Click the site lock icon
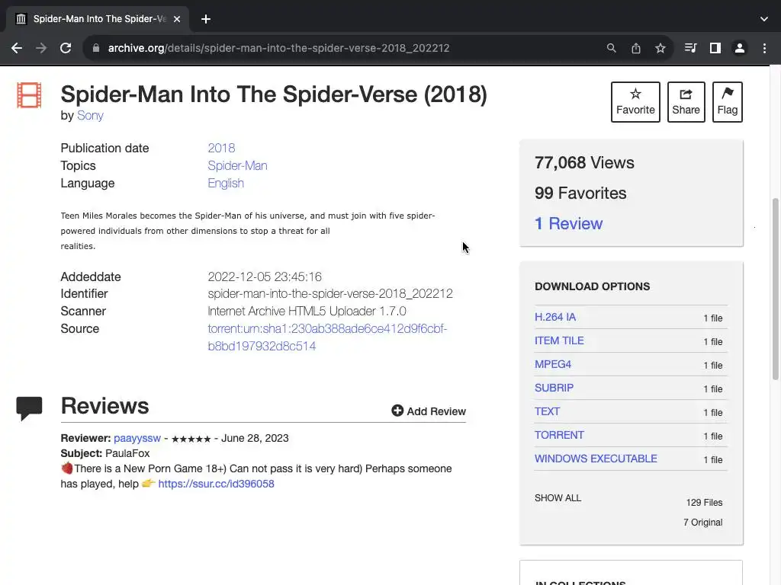This screenshot has width=781, height=585. 96,48
